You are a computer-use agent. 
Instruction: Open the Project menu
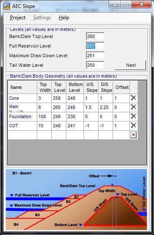(18, 18)
